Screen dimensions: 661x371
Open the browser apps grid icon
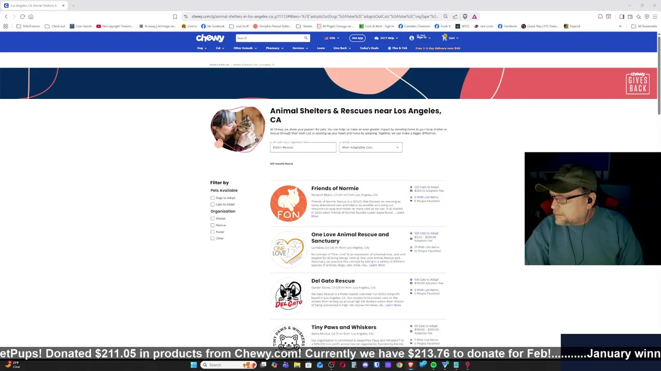click(x=6, y=26)
